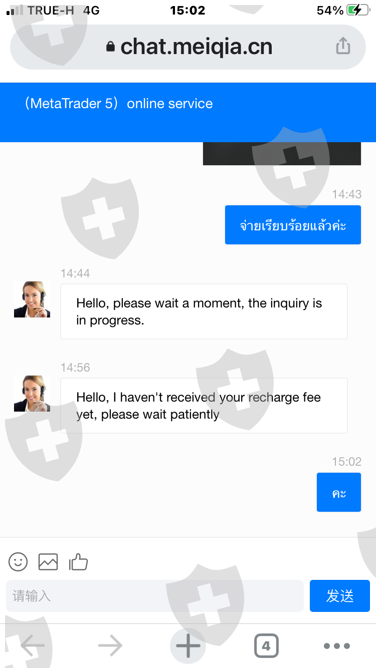The image size is (376, 668).
Task: Tap the 'inquiry is in progress' message bubble
Action: [x=204, y=311]
